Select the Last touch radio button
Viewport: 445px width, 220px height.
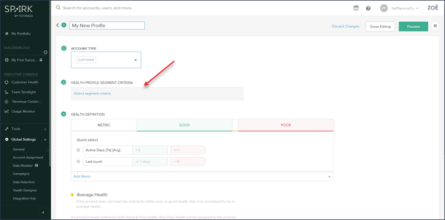coord(78,162)
